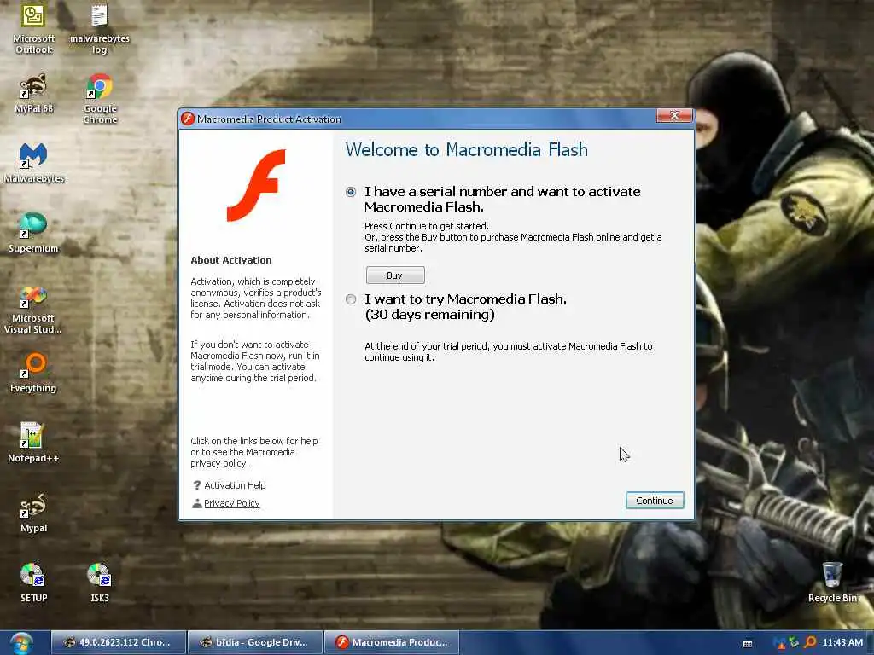Select the Recycle Bin icon

pos(832,583)
